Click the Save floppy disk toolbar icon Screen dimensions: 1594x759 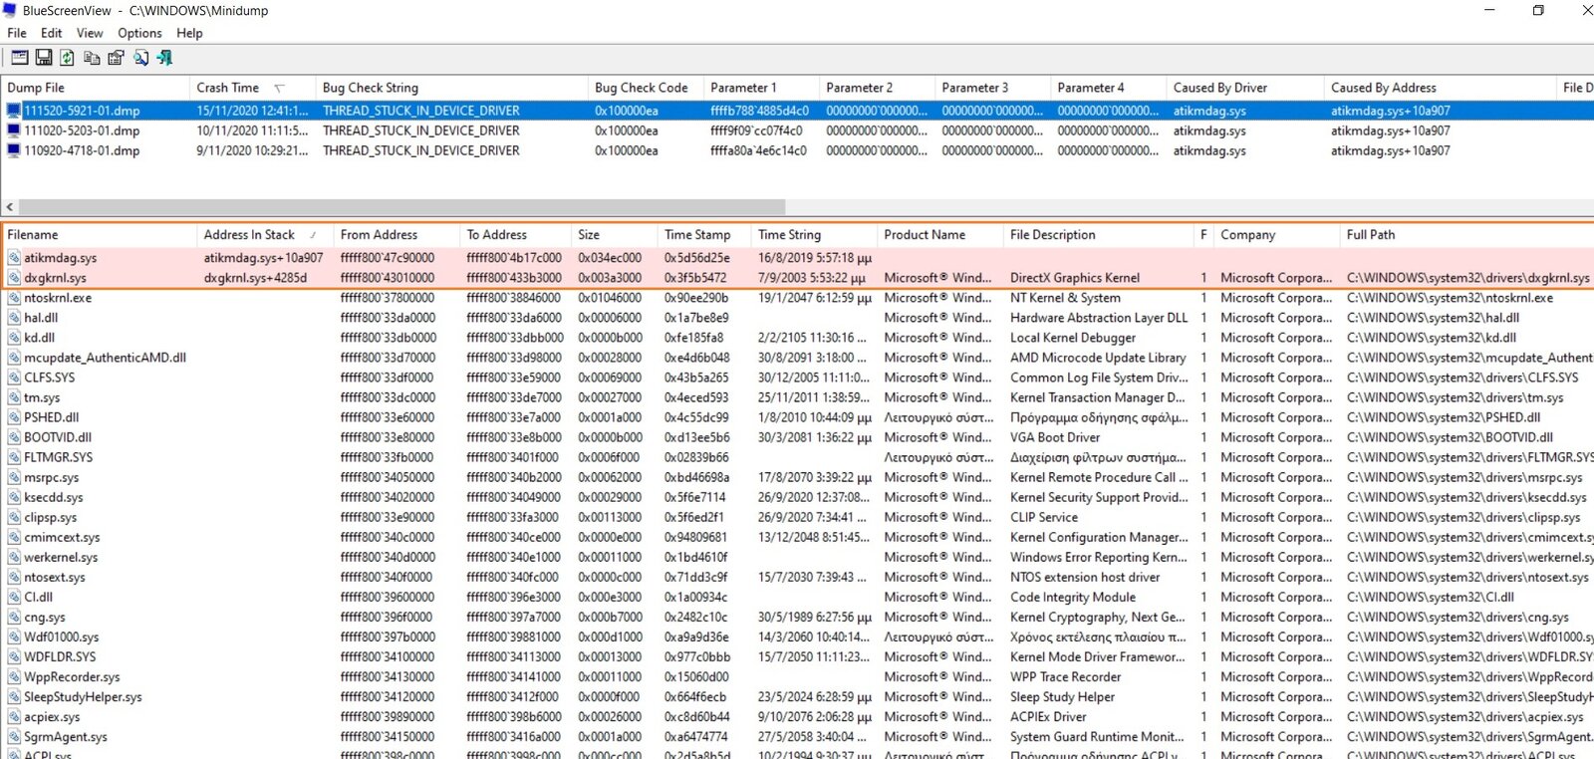(x=44, y=58)
